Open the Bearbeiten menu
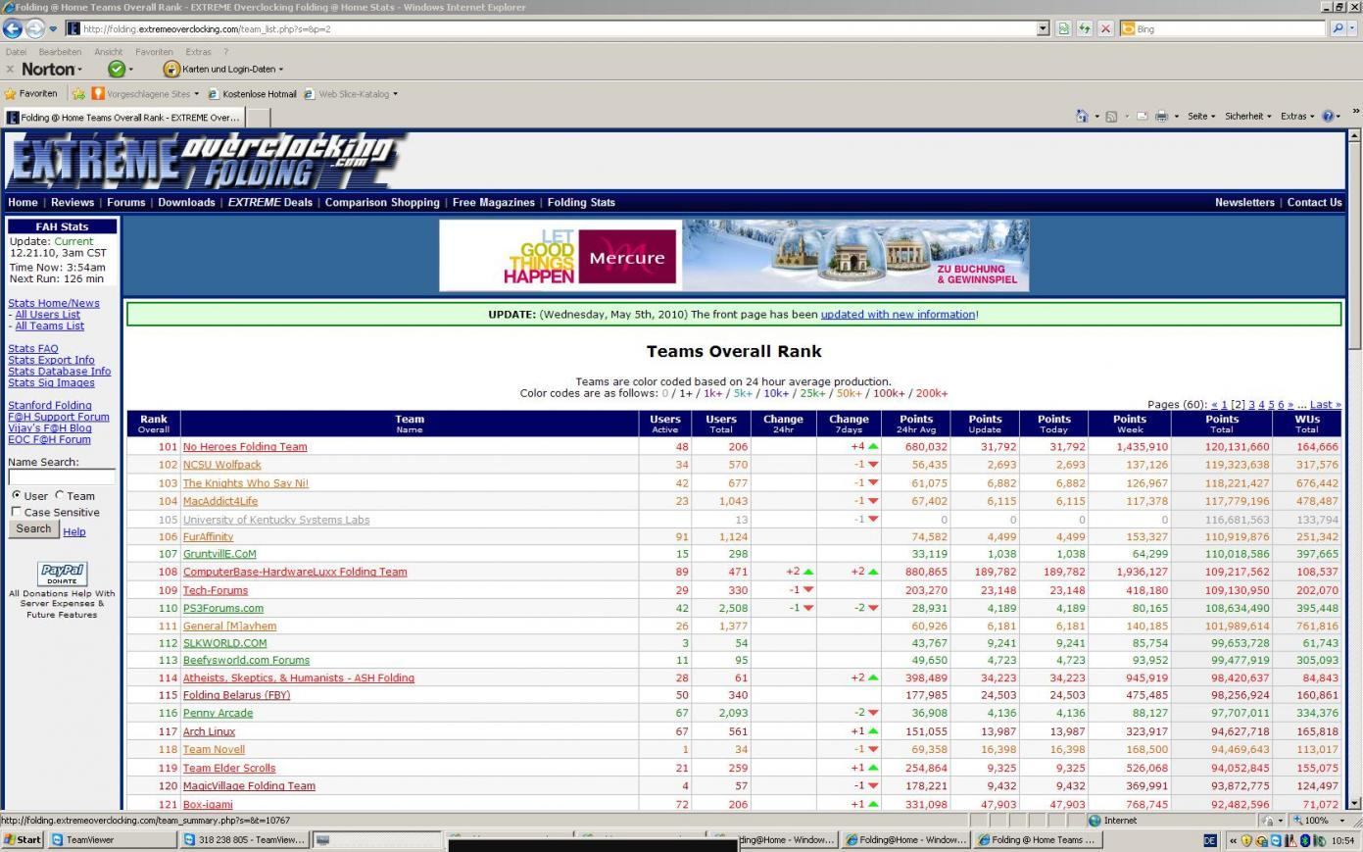This screenshot has width=1363, height=852. pyautogui.click(x=60, y=52)
